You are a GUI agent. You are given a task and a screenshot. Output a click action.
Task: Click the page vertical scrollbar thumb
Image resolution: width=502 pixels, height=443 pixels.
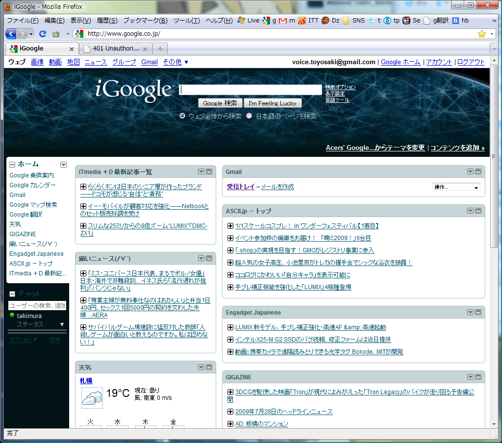point(494,157)
